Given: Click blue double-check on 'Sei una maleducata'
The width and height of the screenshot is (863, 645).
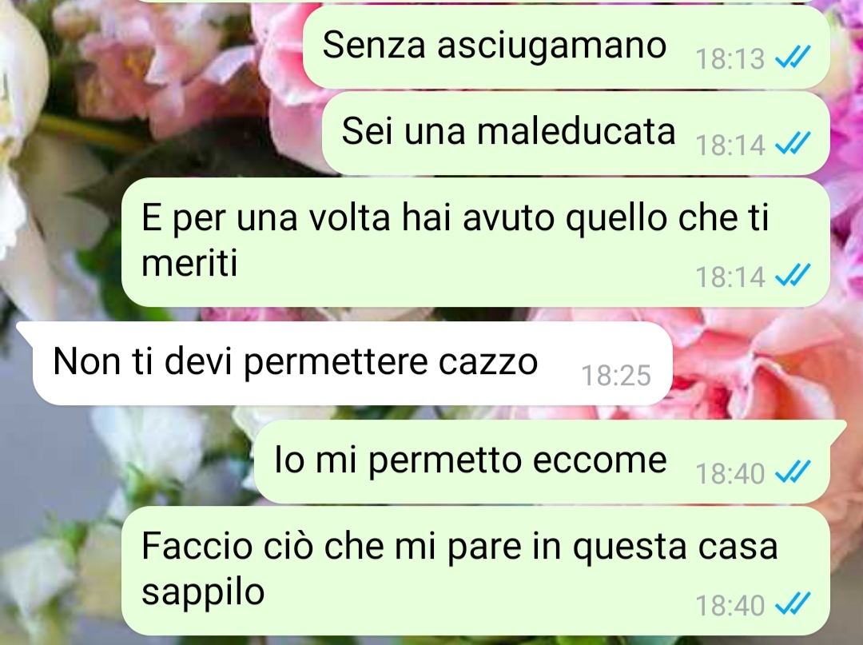Looking at the screenshot, I should pos(793,144).
